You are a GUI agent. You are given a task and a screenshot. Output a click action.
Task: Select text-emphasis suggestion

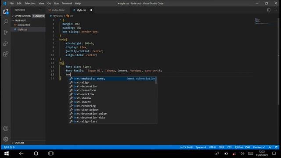[x=113, y=79]
